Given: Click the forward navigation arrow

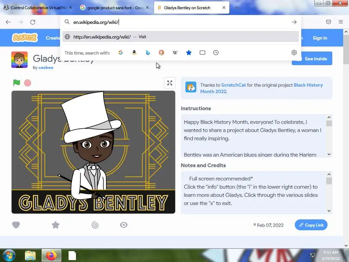Looking at the screenshot, I should tap(20, 22).
